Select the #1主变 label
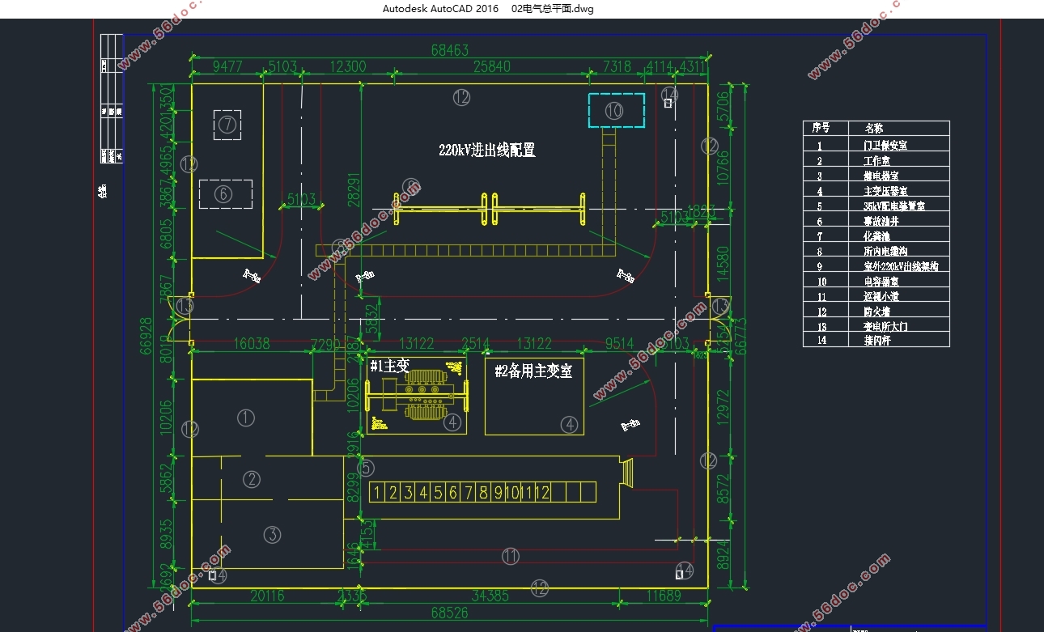 [x=389, y=366]
